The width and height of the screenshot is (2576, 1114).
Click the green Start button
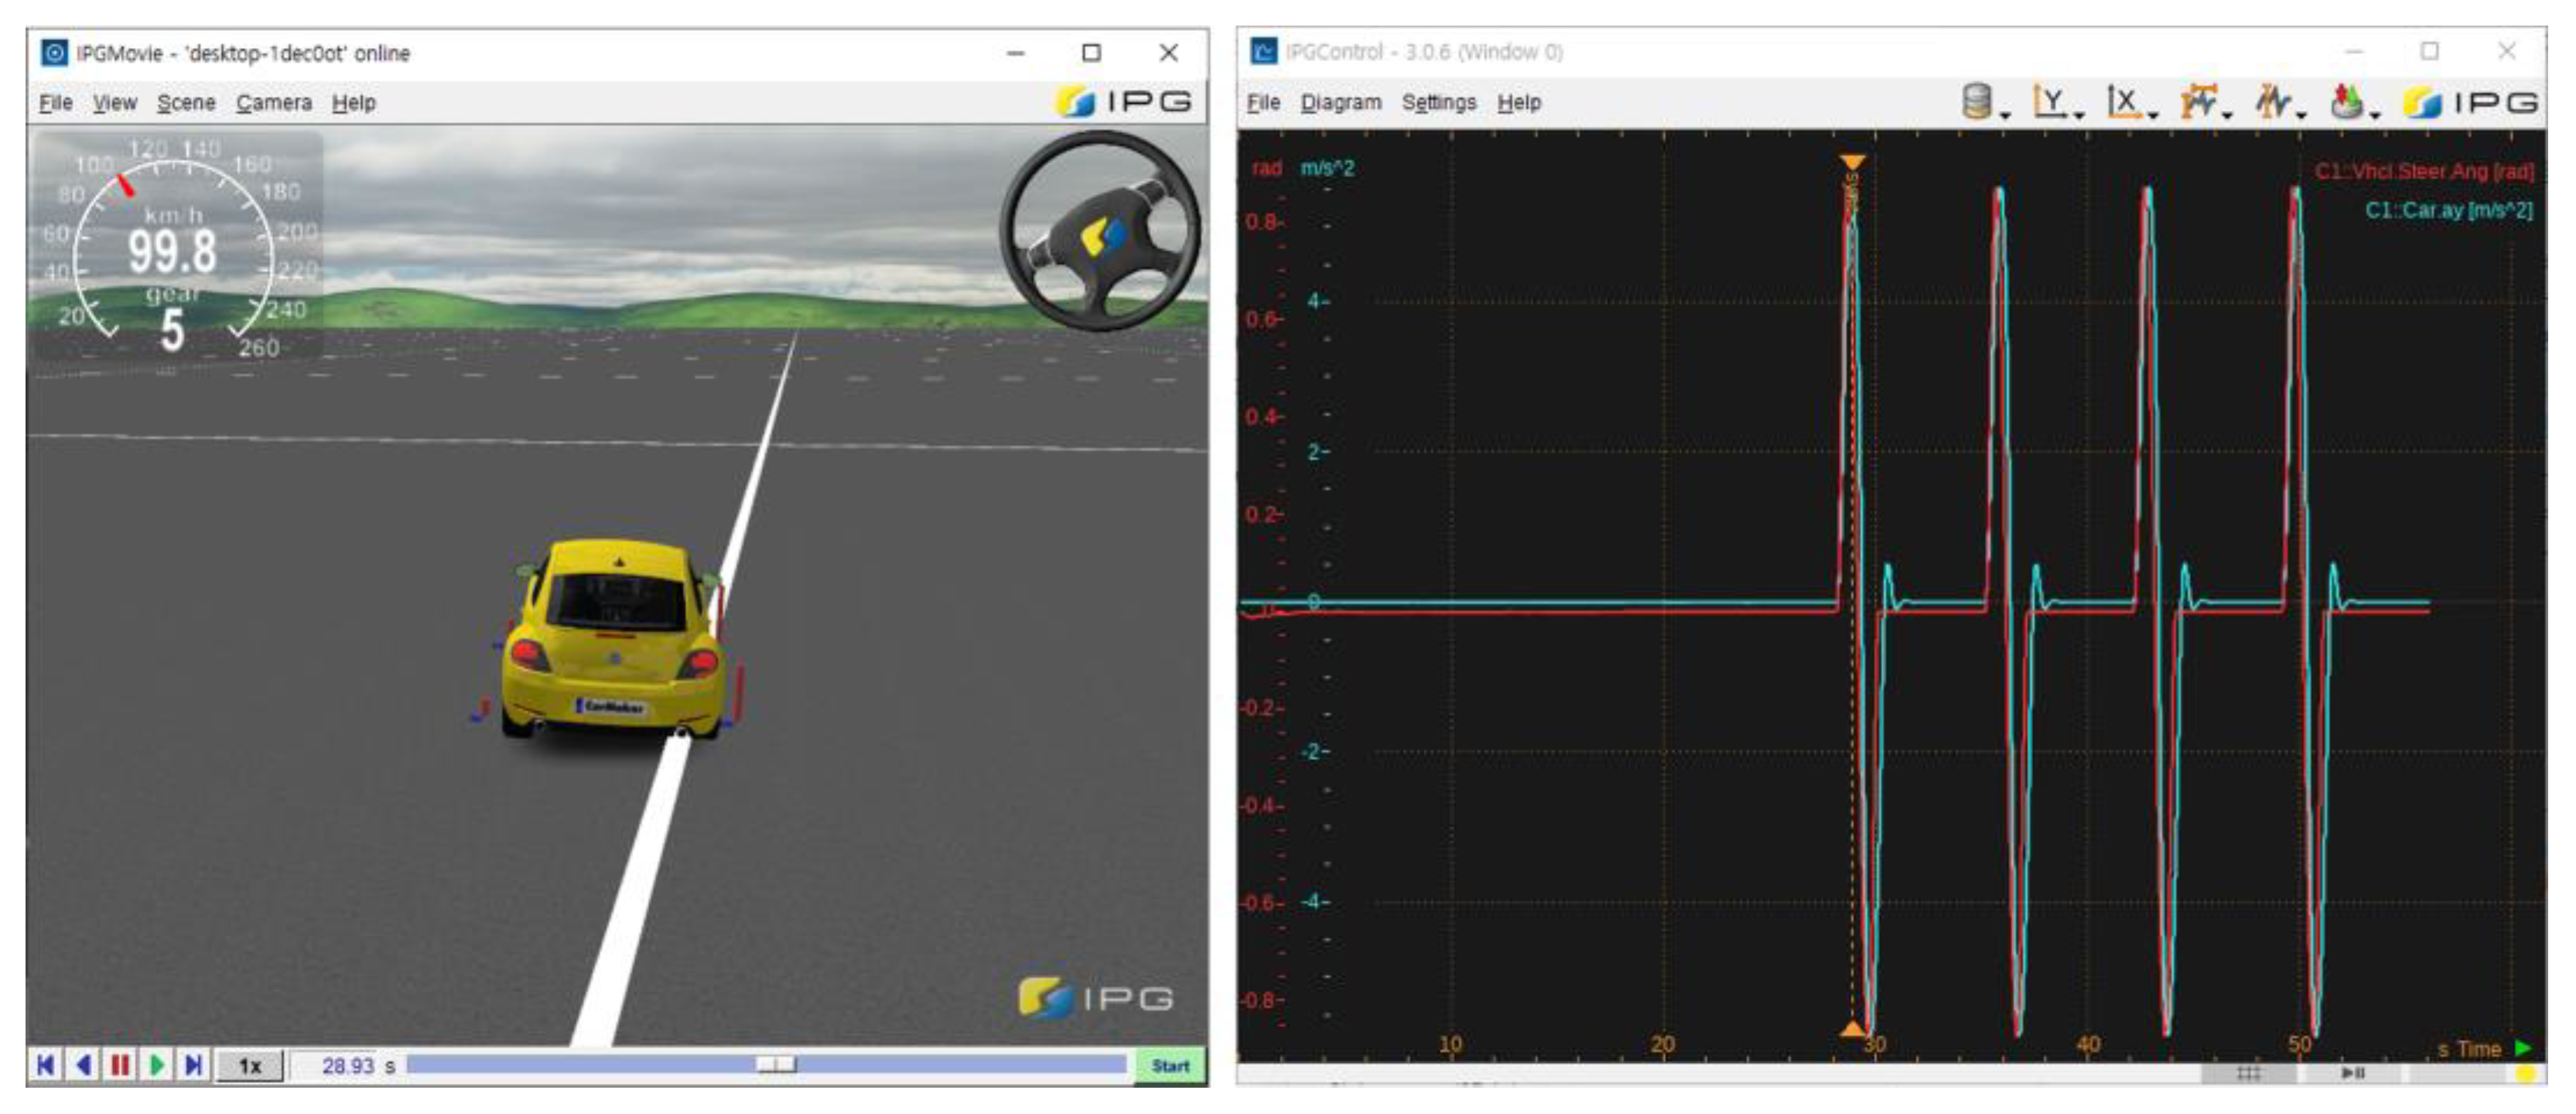(1169, 1066)
